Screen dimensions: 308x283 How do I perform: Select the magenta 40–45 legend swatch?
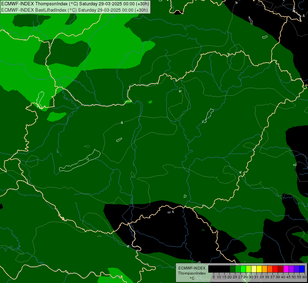pos(286,269)
